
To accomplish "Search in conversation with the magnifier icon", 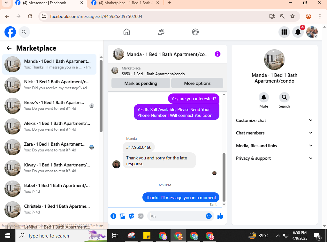I will [284, 97].
